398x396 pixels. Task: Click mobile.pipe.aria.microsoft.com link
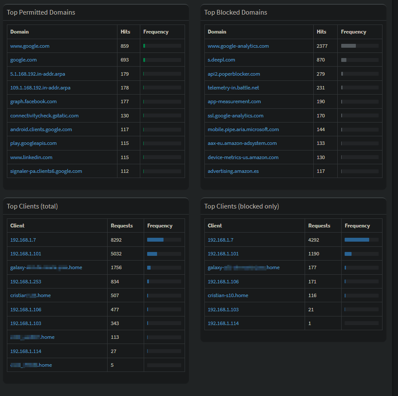click(243, 129)
